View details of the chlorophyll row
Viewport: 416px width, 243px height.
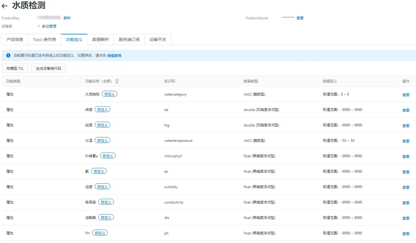406,157
